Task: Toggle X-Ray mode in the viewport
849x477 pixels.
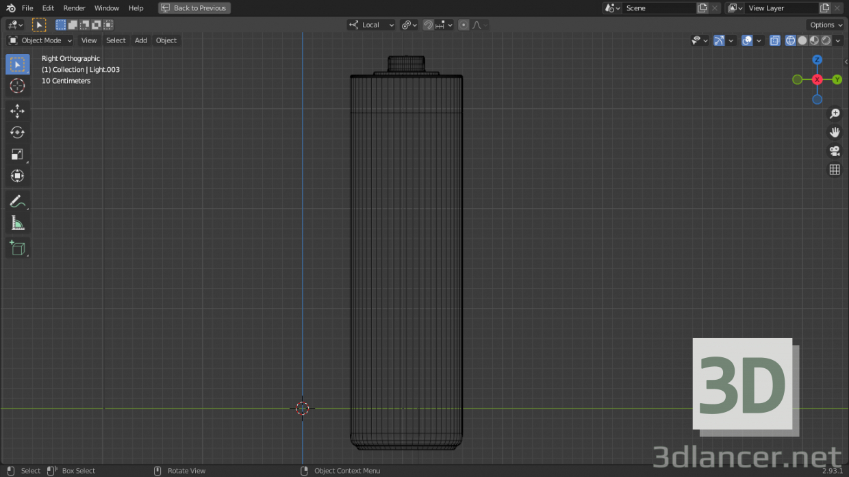Action: coord(774,40)
